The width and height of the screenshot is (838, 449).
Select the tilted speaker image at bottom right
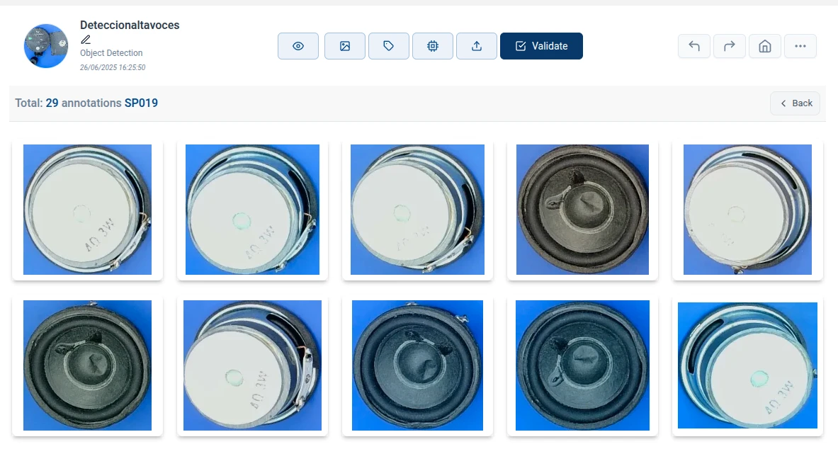point(747,365)
